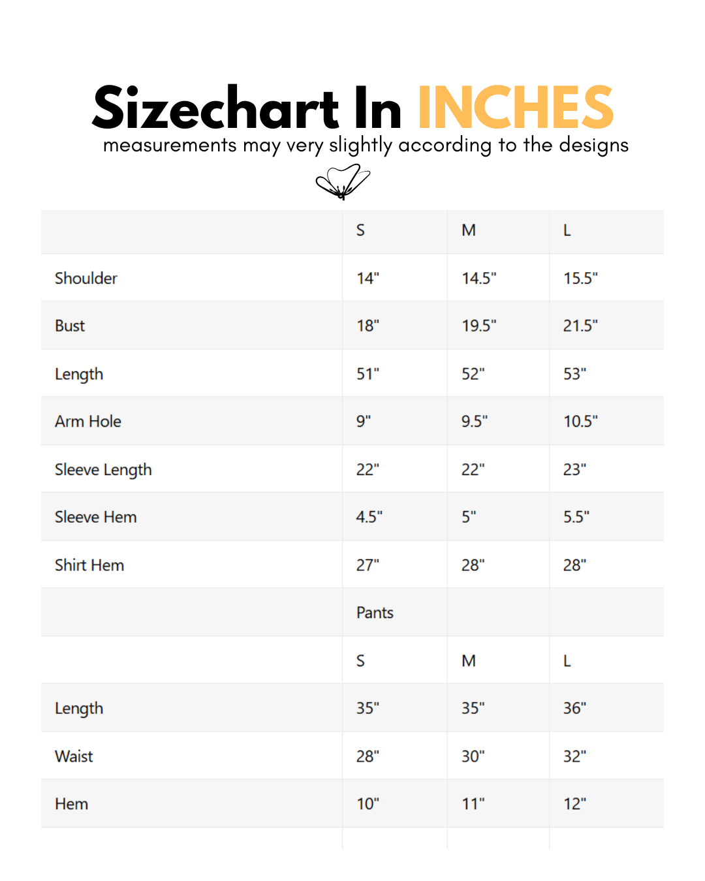The height and width of the screenshot is (881, 705).
Task: Click the measurements disclaimer subtitle text
Action: 366,145
